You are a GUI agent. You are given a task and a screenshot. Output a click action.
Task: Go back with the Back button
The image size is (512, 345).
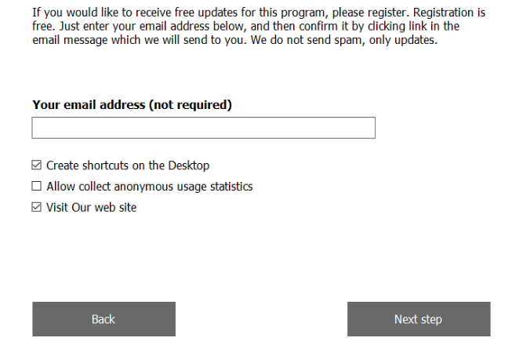click(103, 319)
